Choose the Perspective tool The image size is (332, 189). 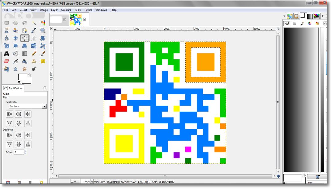25,46
